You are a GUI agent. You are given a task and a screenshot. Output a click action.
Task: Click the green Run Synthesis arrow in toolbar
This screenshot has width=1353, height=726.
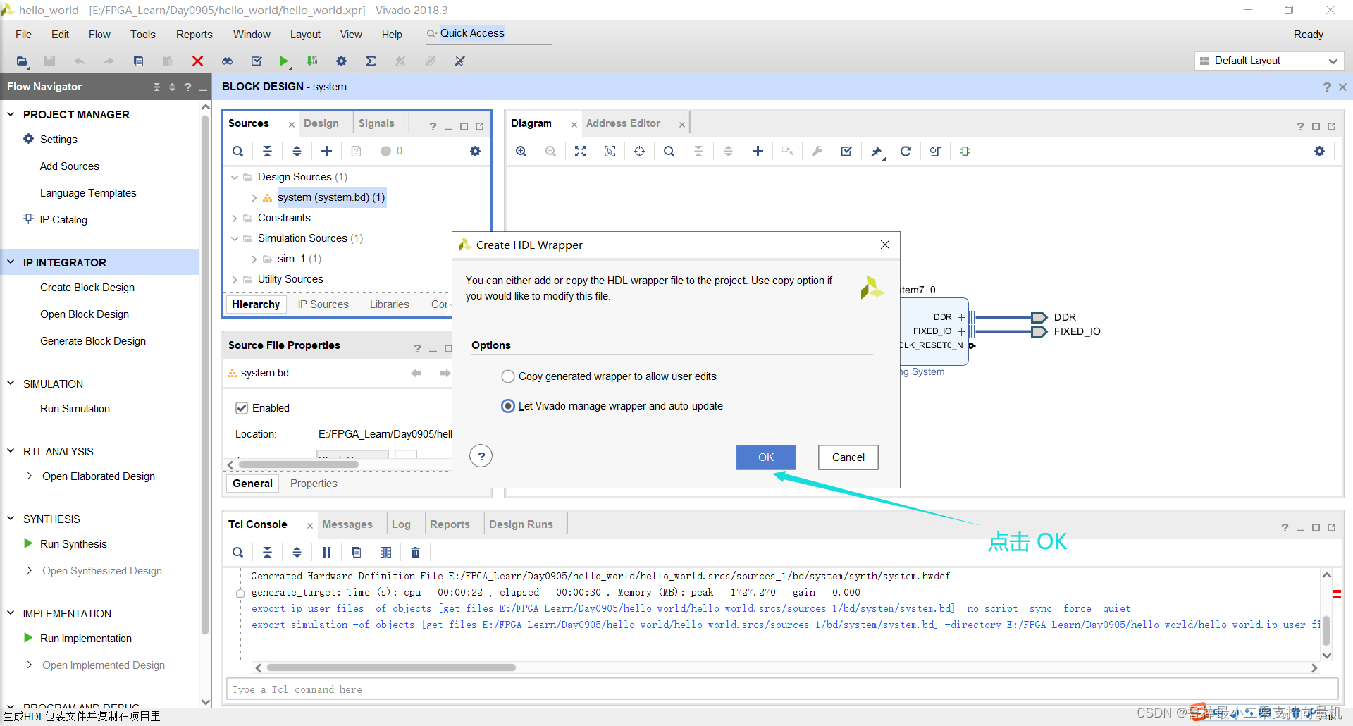[283, 61]
